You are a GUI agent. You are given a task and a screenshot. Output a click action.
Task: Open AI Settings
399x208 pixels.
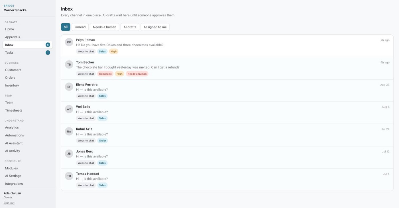(28, 176)
